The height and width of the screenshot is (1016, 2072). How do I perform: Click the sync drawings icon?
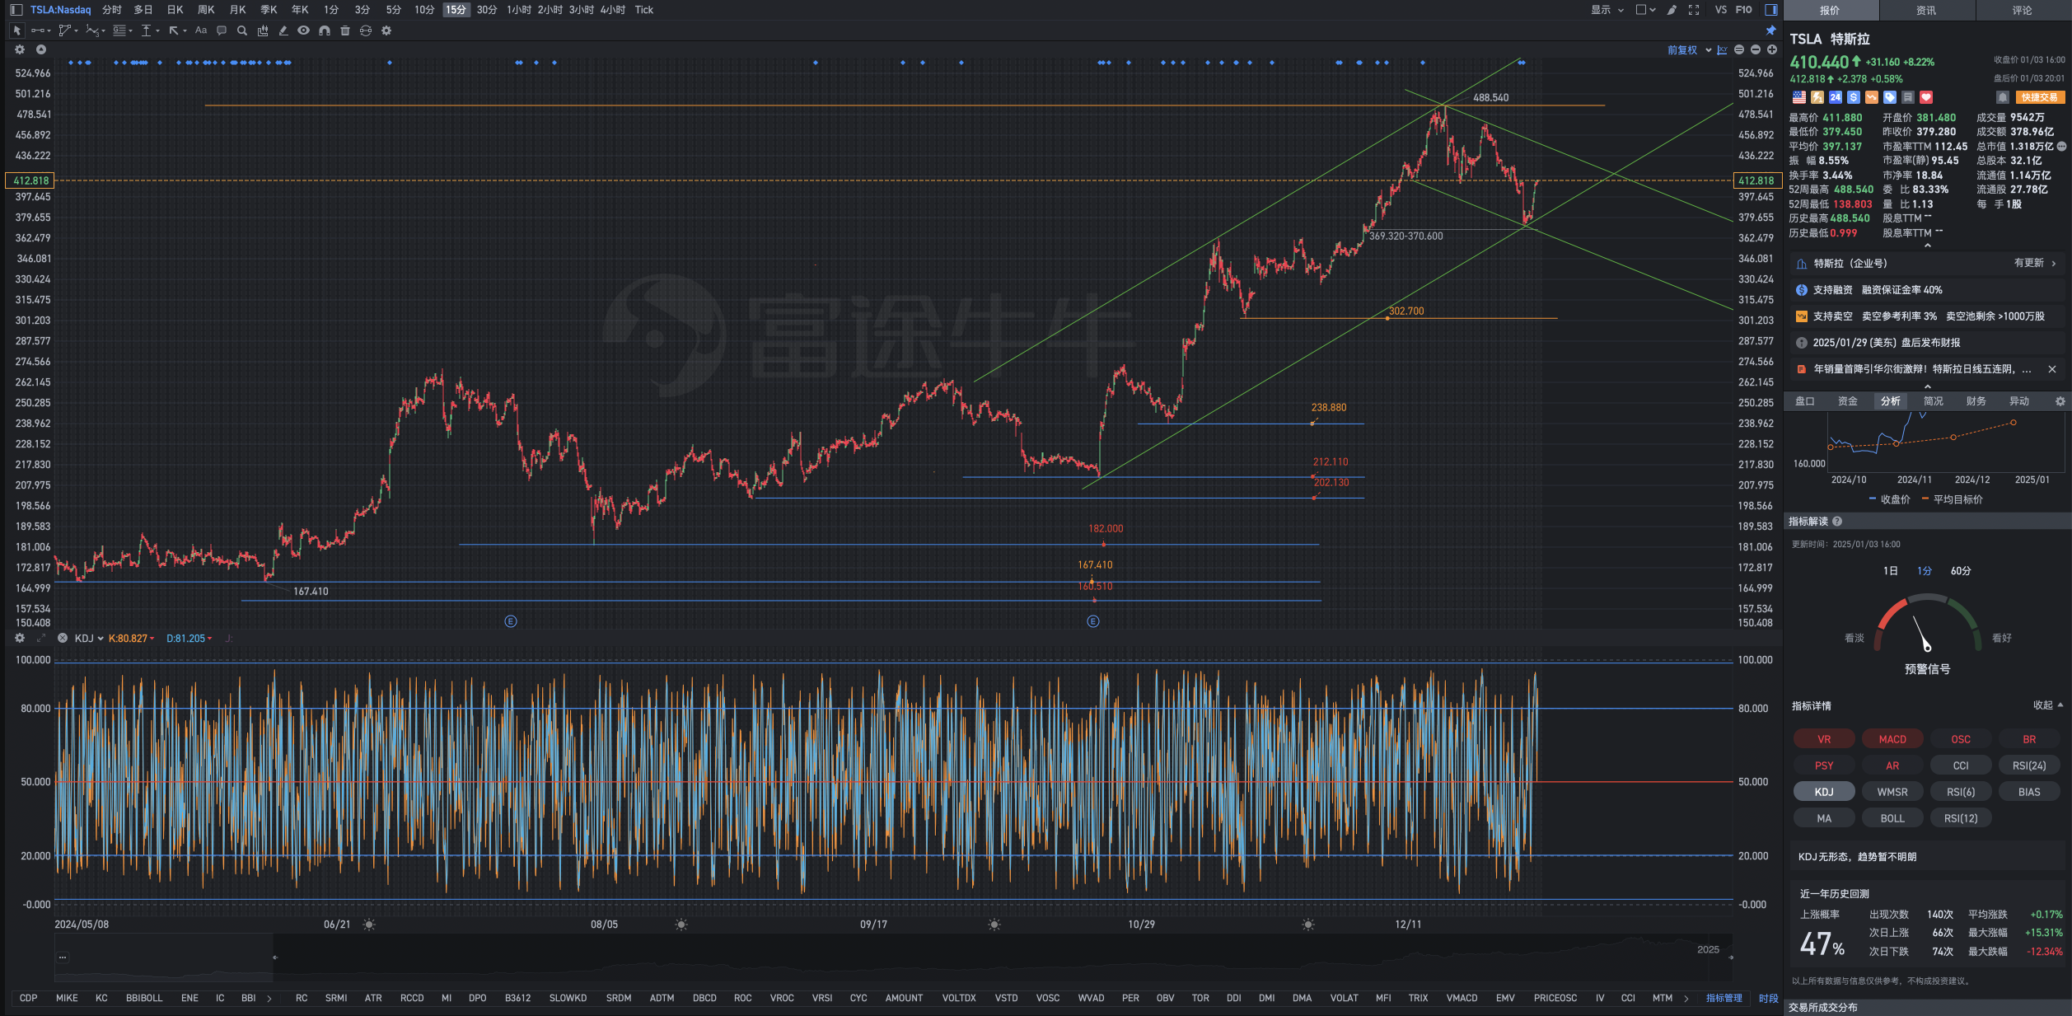coord(366,30)
